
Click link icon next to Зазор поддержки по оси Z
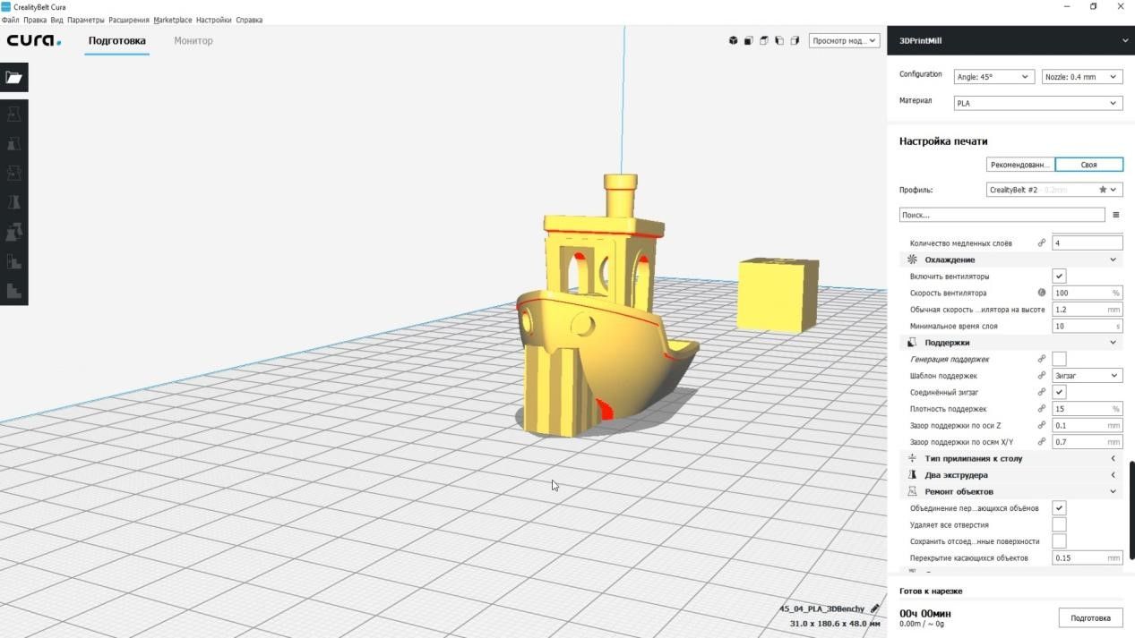coord(1042,425)
